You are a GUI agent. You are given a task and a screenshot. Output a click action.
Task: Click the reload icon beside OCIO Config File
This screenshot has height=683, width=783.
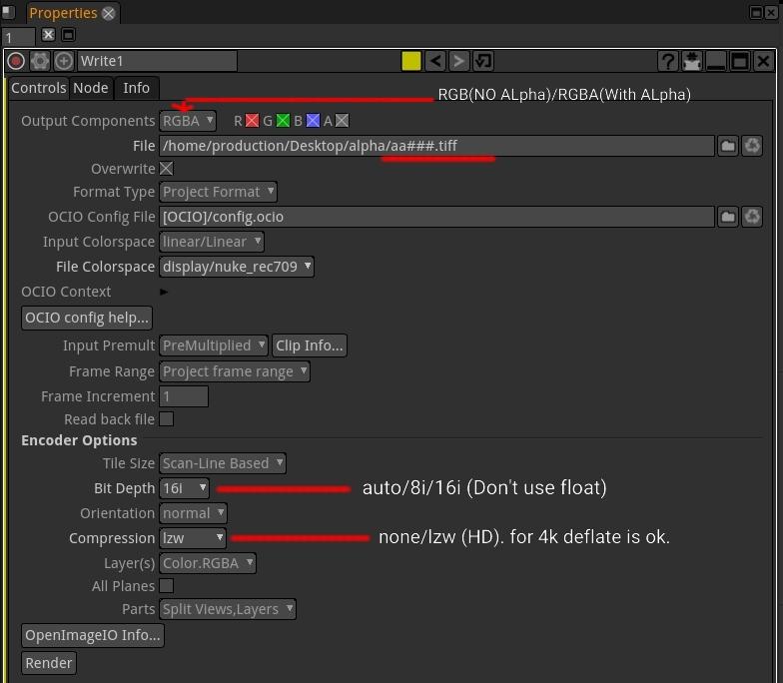[x=752, y=217]
